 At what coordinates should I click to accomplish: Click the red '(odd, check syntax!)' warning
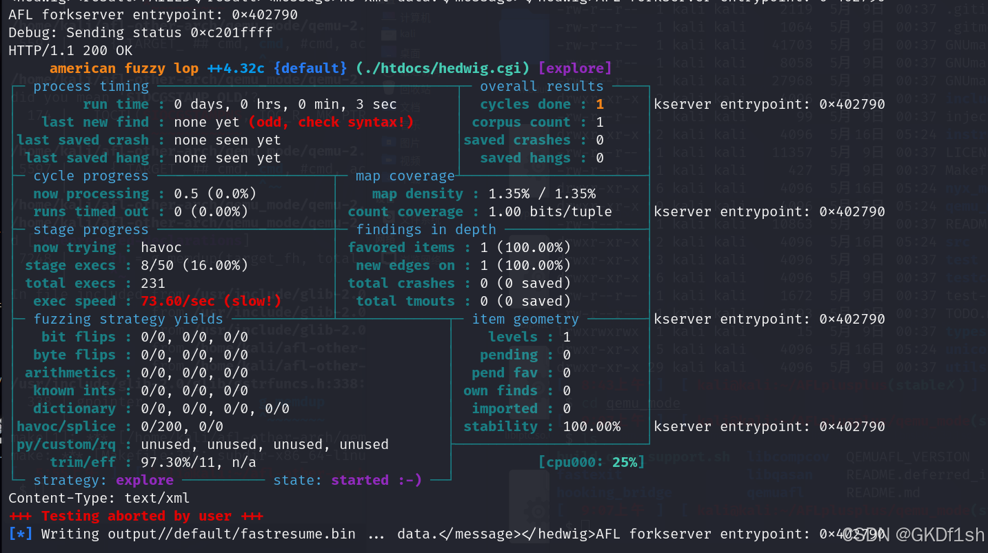[x=331, y=122]
